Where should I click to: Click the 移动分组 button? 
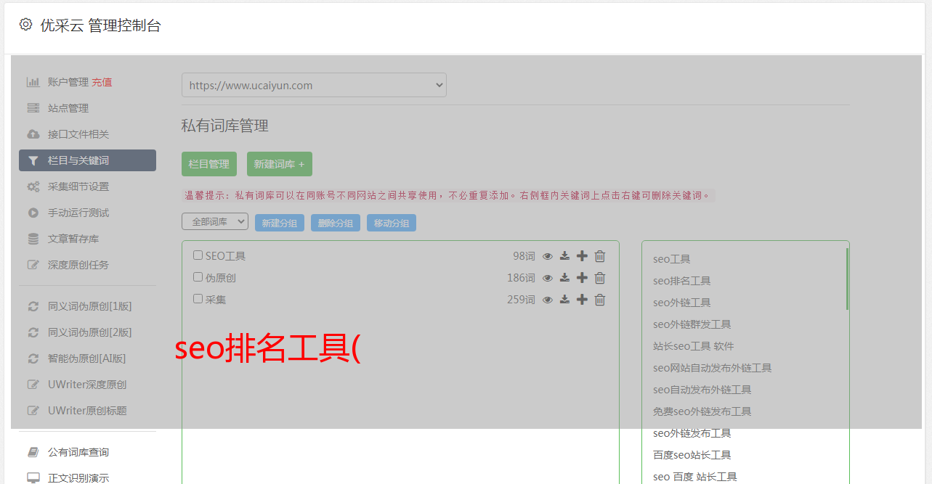pos(392,223)
